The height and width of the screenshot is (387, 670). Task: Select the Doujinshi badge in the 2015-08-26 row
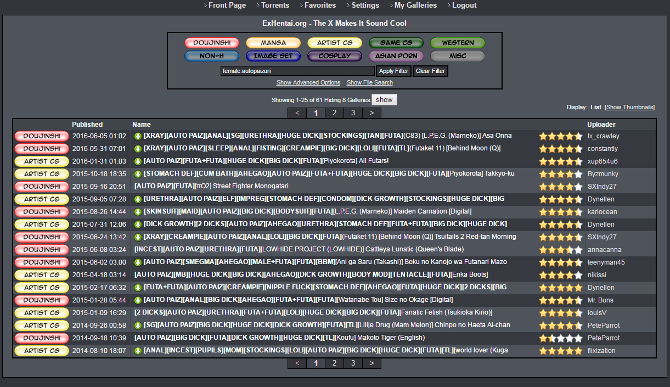pos(42,212)
